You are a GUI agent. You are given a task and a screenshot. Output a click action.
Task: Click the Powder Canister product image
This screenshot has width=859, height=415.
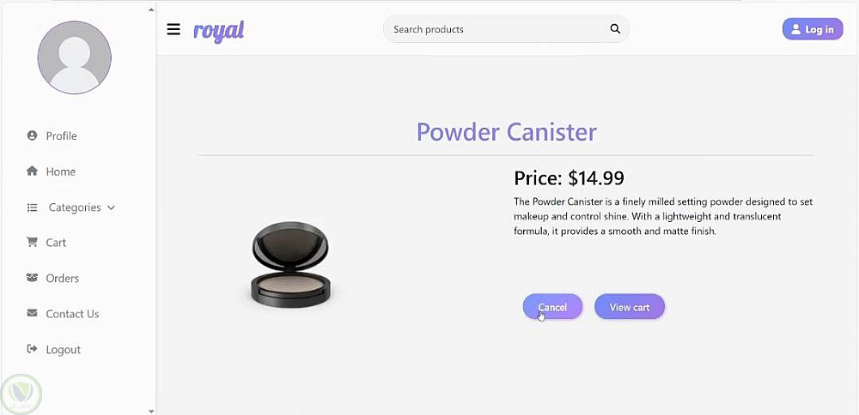click(290, 264)
